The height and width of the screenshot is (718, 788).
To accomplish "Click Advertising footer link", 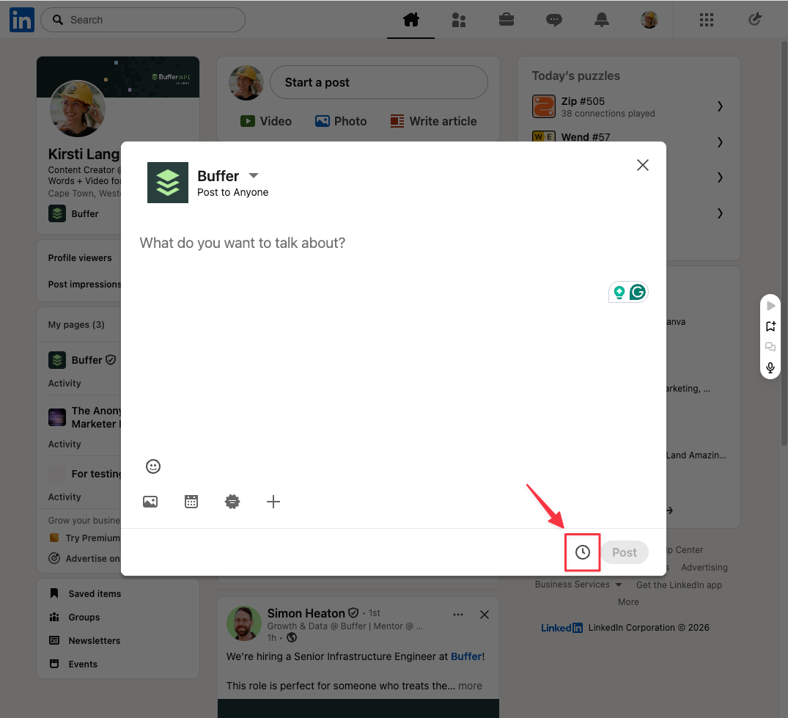I will point(704,567).
